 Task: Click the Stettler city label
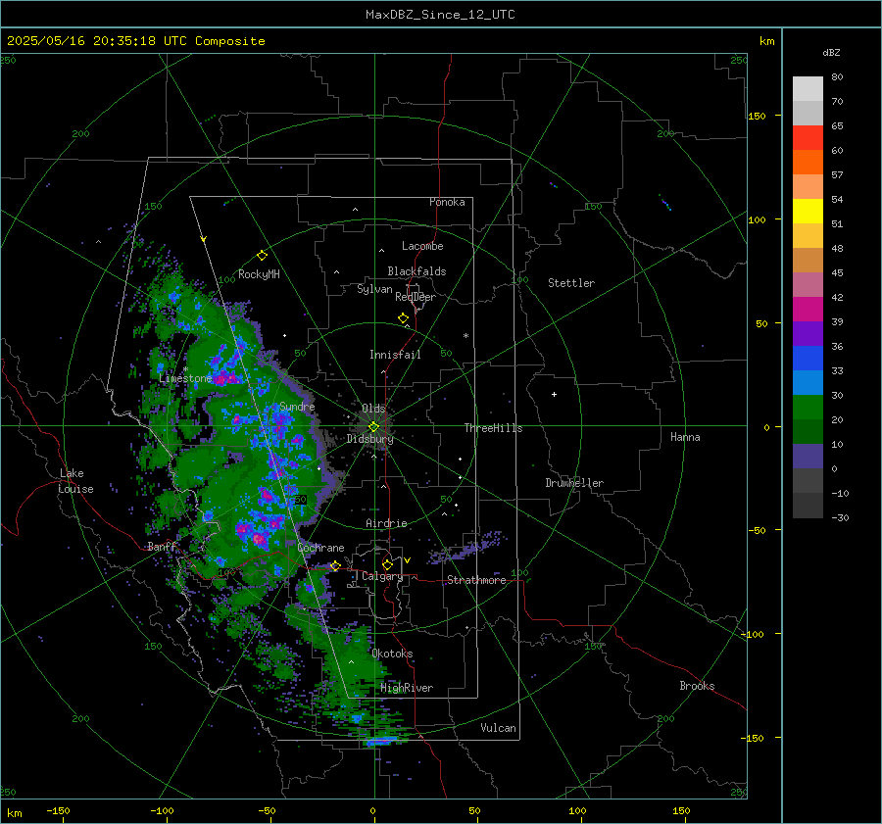[x=571, y=283]
